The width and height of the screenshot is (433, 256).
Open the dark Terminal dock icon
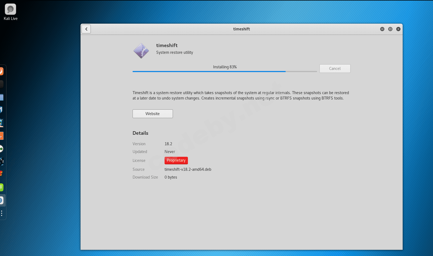[x=1, y=84]
